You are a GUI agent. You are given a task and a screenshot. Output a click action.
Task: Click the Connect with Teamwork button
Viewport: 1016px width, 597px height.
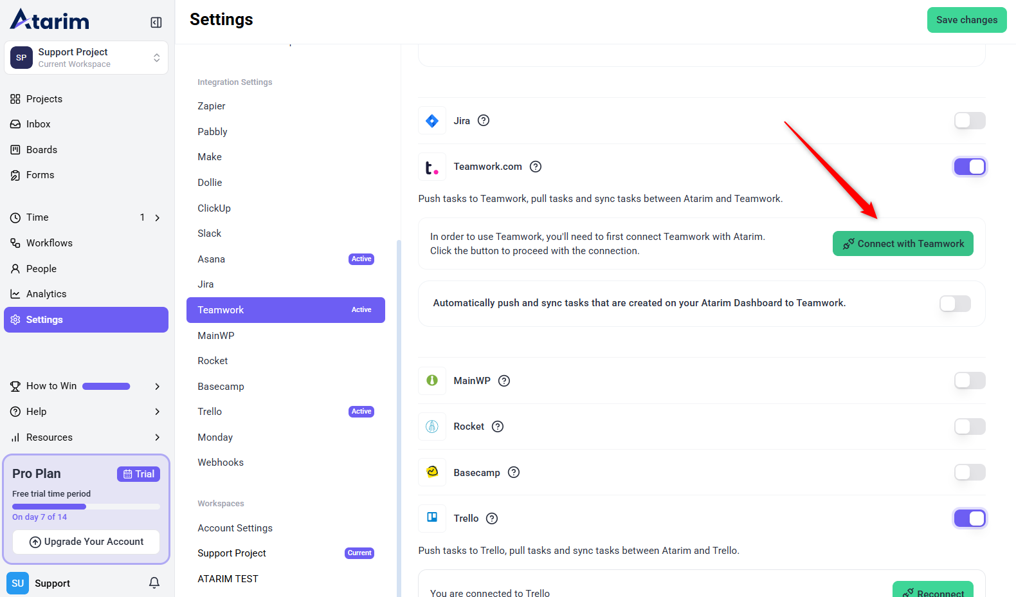click(902, 244)
